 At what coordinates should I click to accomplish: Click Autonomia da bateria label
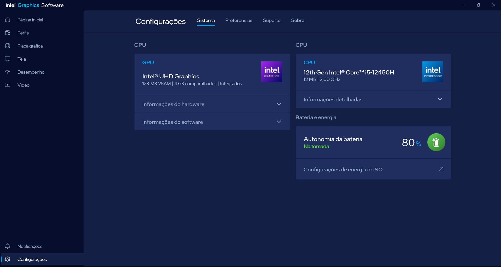coord(333,139)
